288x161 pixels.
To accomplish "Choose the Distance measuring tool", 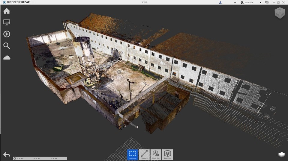I will pos(144,154).
